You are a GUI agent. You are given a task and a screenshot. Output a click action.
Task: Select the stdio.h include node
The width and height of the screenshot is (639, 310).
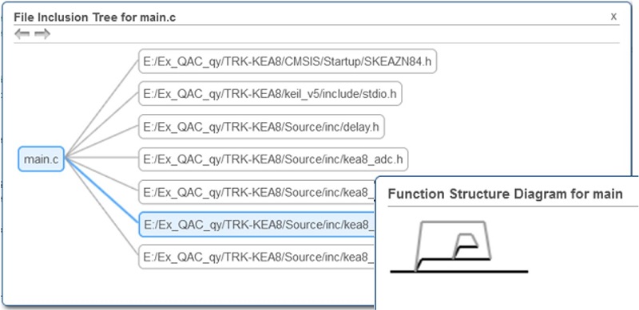click(x=270, y=94)
